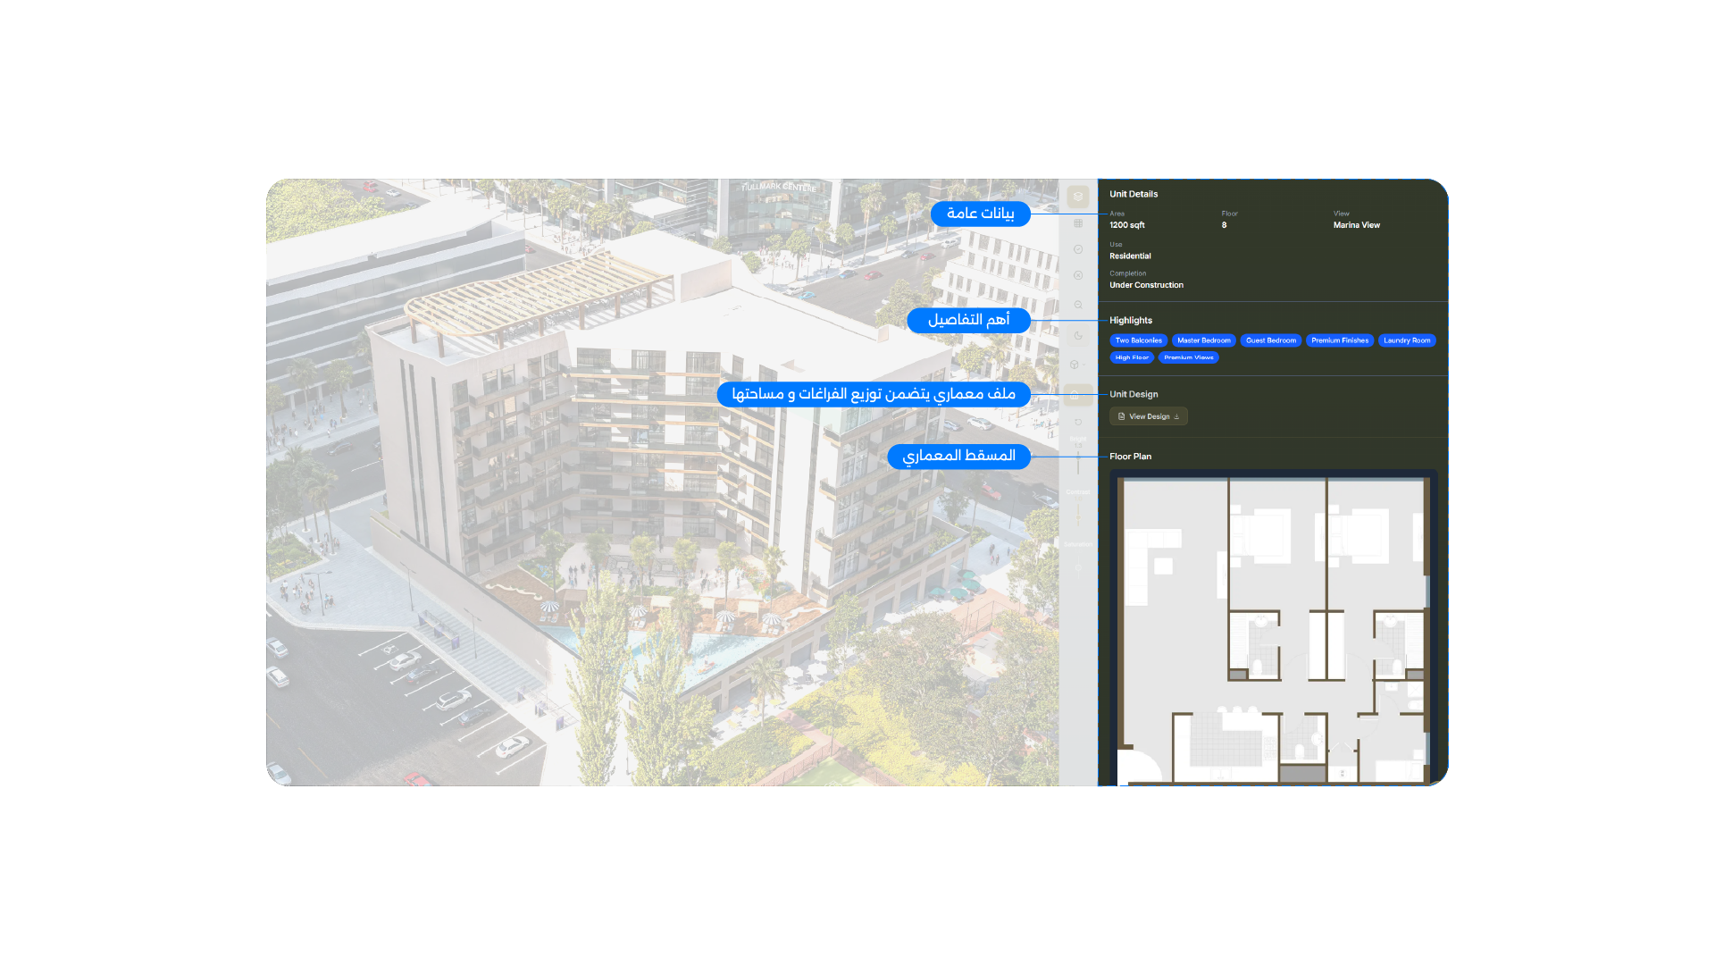Viewport: 1715px width, 965px height.
Task: Click the layers stack icon in sidebar
Action: 1078,197
